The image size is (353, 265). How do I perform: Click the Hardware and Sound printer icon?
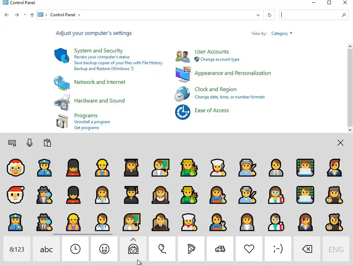62,102
